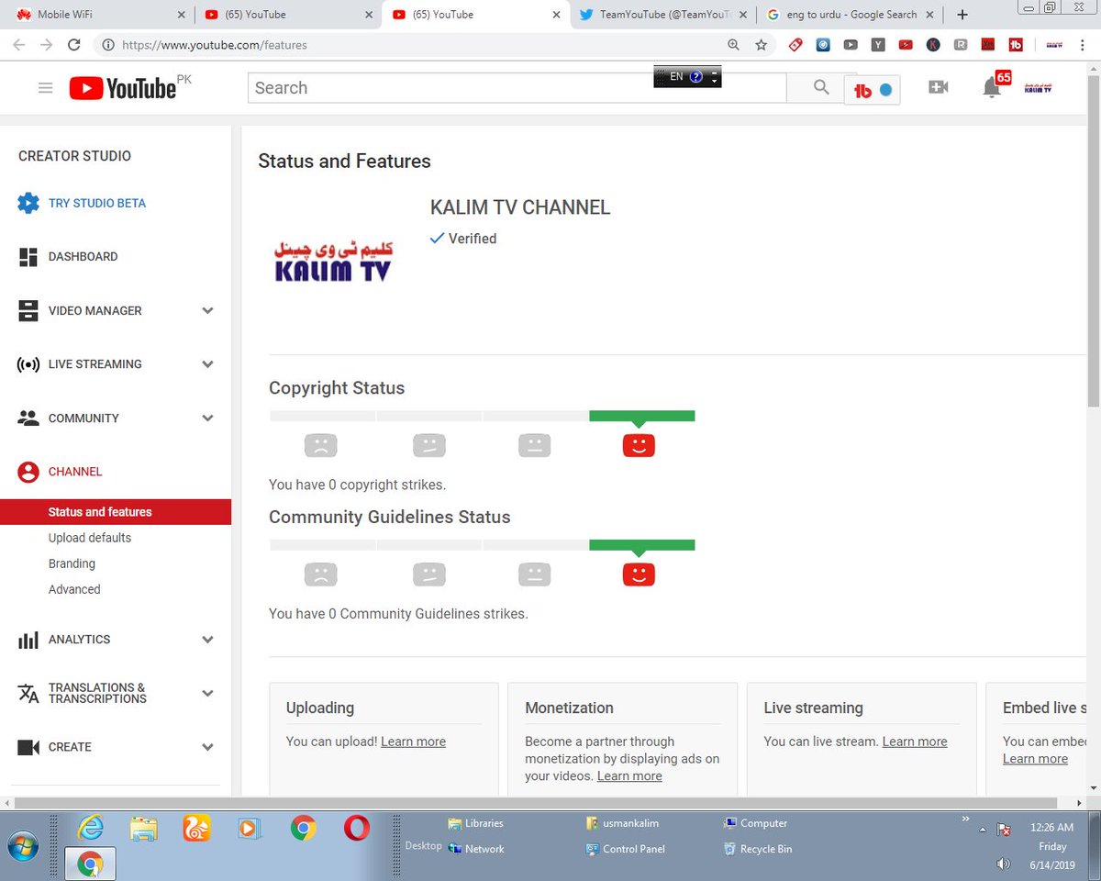The image size is (1101, 881).
Task: Open Recycle Bin from desktop toolbar
Action: [x=758, y=849]
